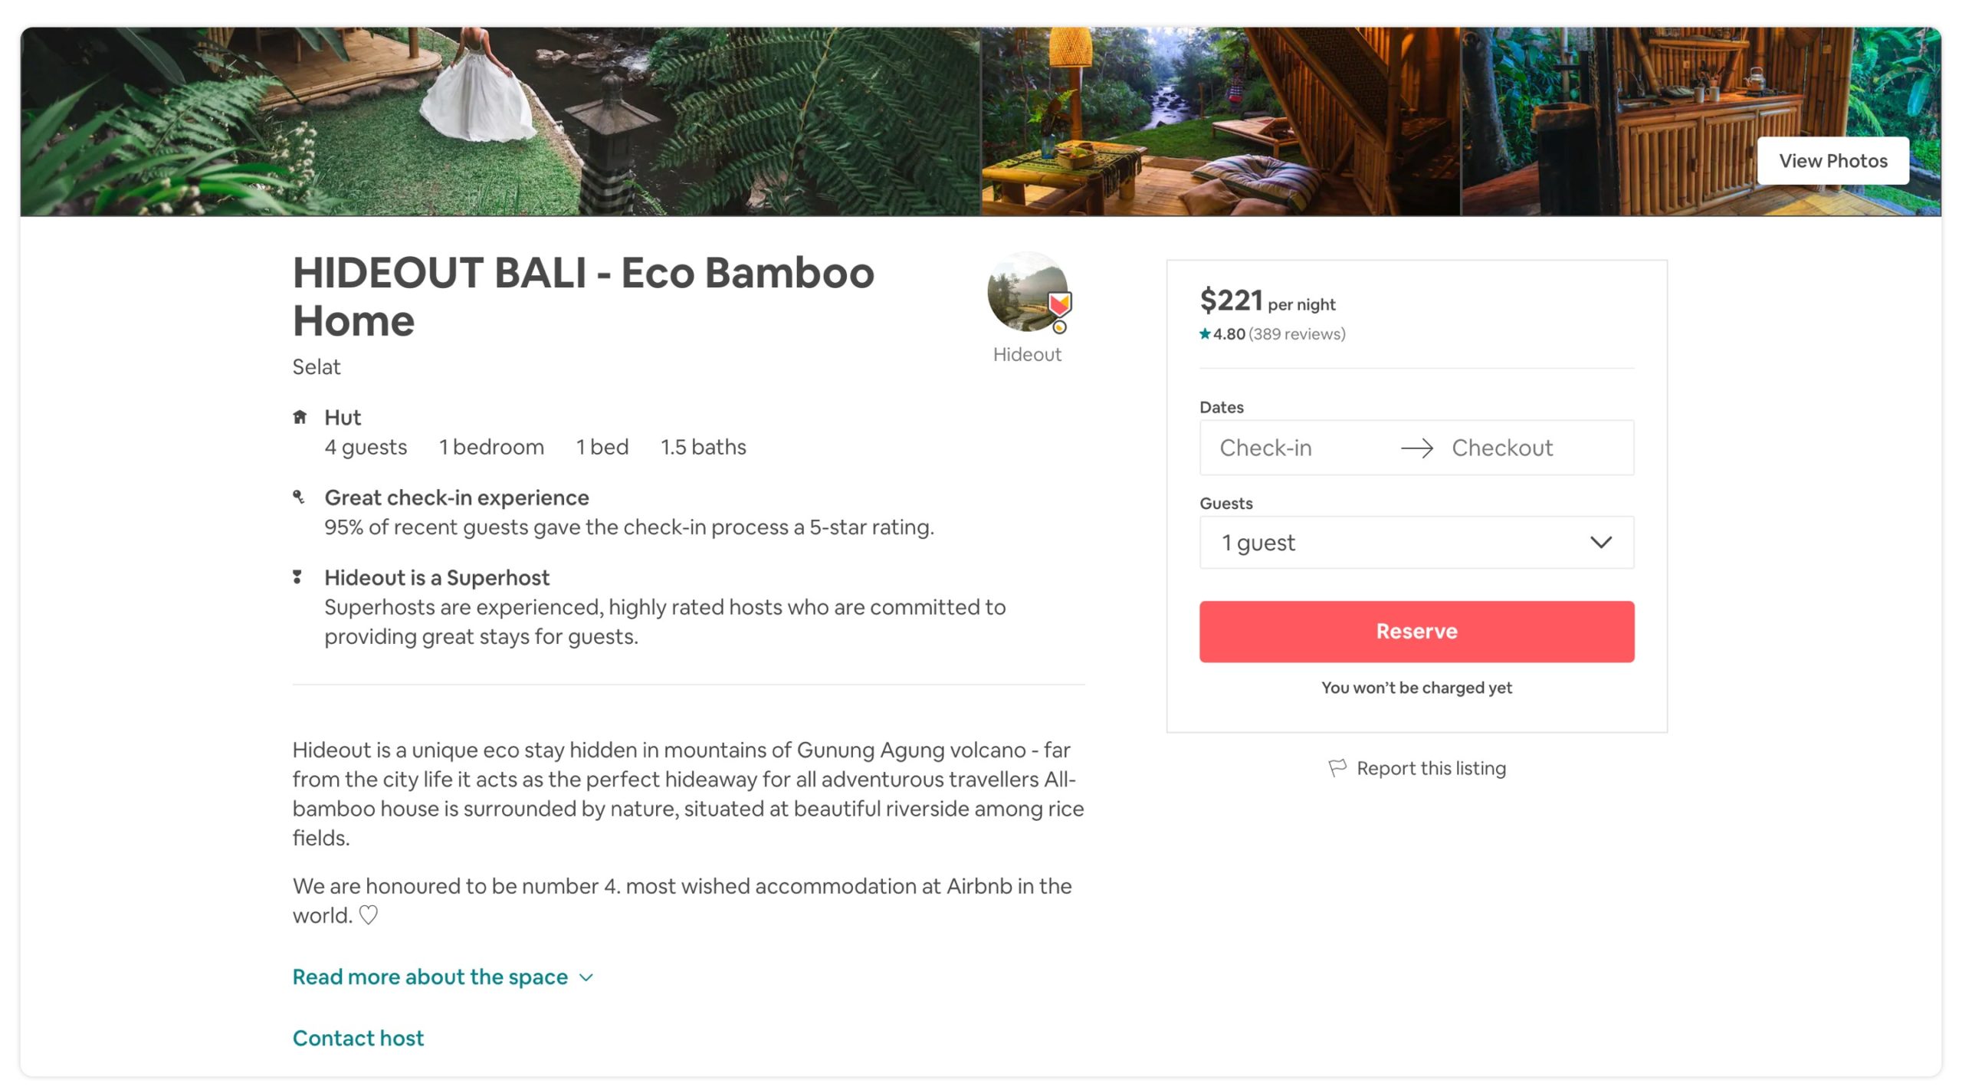The height and width of the screenshot is (1090, 1962).
Task: Click the Superhost medal icon
Action: click(297, 577)
